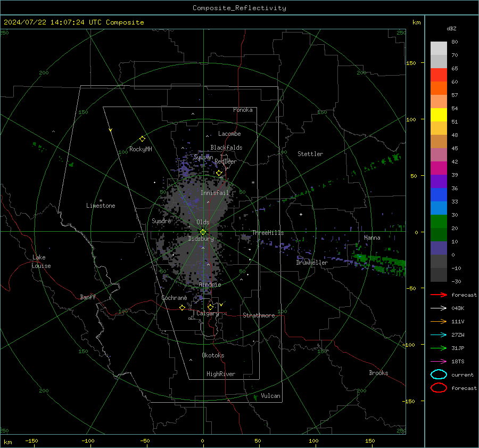Select the yellow diamond marker below RedDeer
The image size is (479, 448).
pyautogui.click(x=219, y=173)
